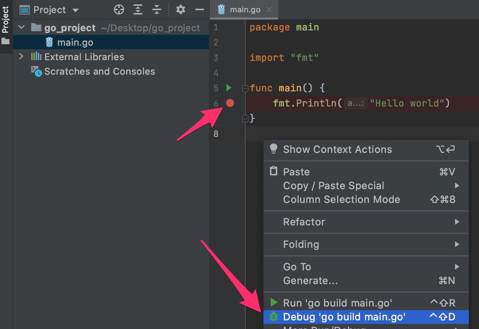
Task: Click the Scratches and Consoles icon
Action: point(36,71)
